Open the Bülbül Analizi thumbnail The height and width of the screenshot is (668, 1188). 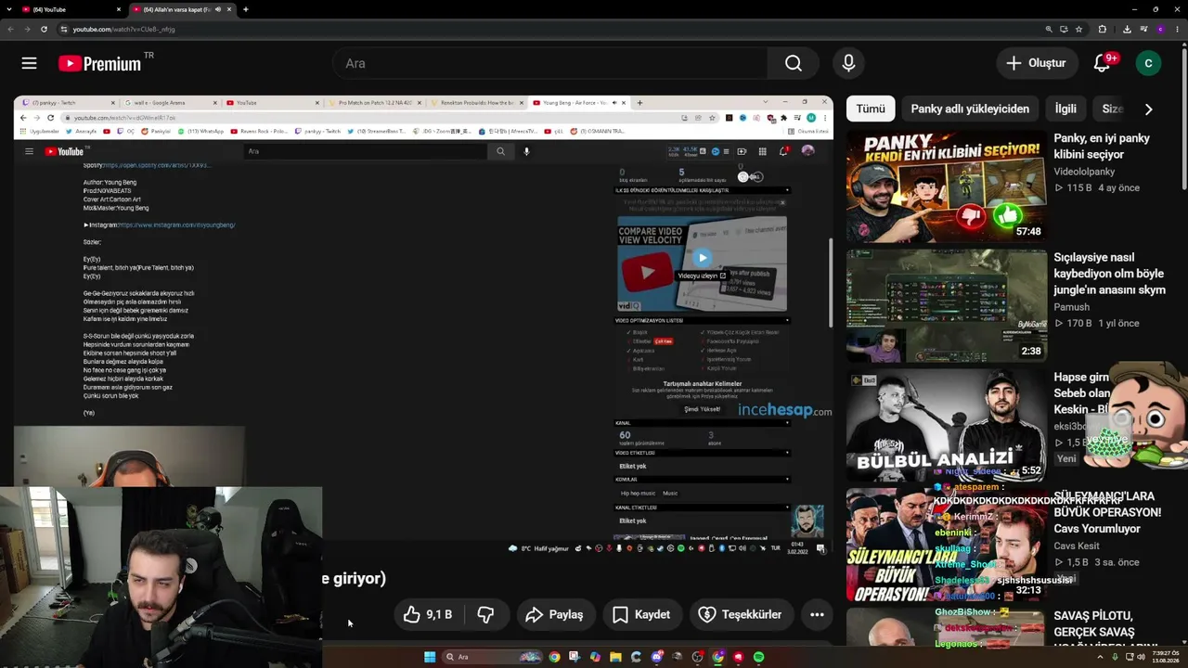pyautogui.click(x=947, y=425)
